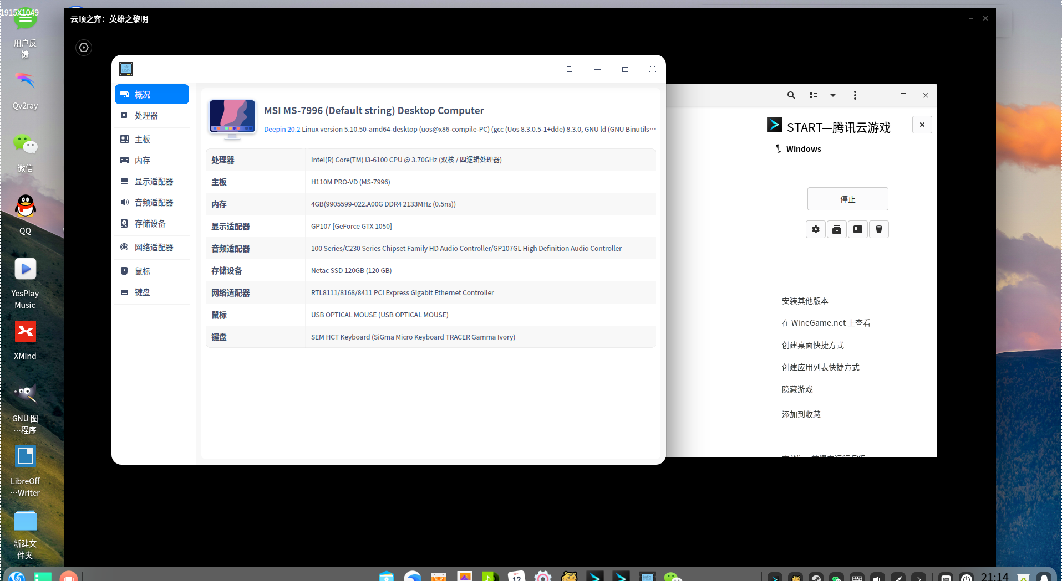Image resolution: width=1062 pixels, height=581 pixels.
Task: Click 创建应用列表快捷方式
Action: point(820,367)
